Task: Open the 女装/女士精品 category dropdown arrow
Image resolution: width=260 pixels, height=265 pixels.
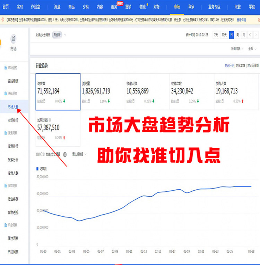Action: 65,35
